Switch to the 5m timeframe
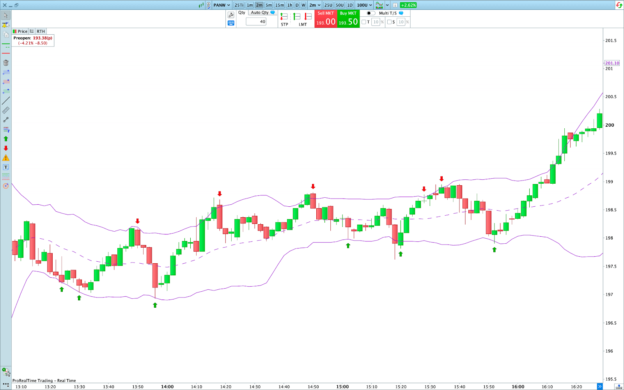Viewport: 624px width, 390px height. tap(269, 5)
